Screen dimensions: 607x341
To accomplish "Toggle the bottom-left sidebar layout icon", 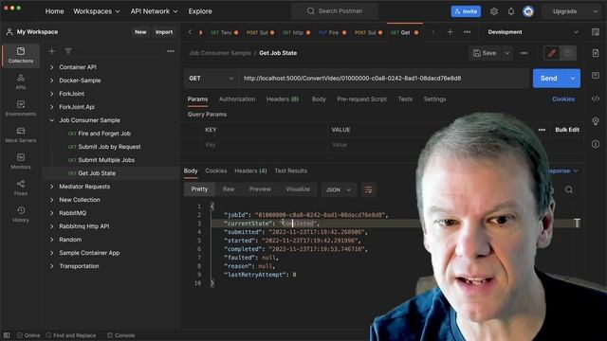I will (7, 335).
